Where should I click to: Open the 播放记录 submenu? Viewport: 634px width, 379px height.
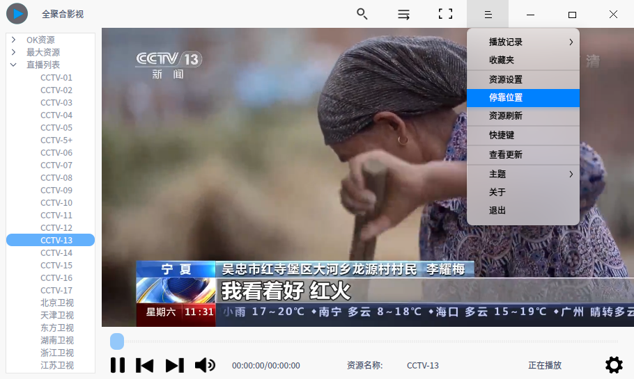[x=523, y=42]
